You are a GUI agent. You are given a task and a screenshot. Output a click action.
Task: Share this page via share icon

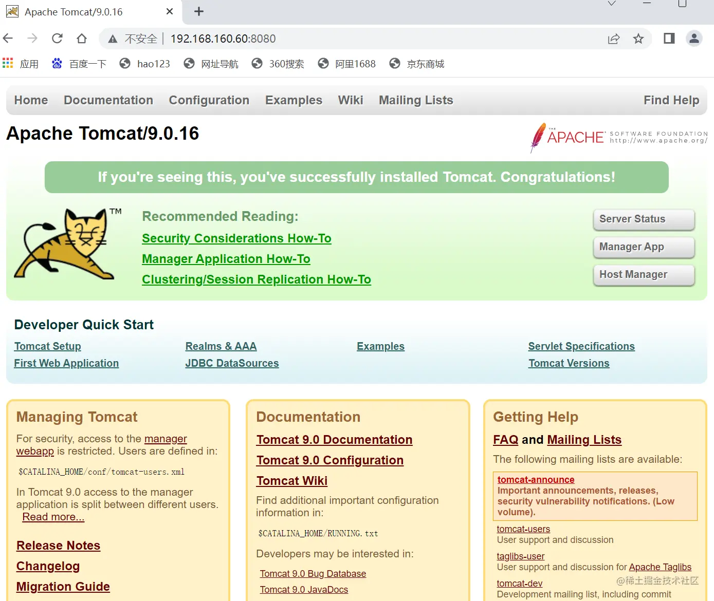614,39
